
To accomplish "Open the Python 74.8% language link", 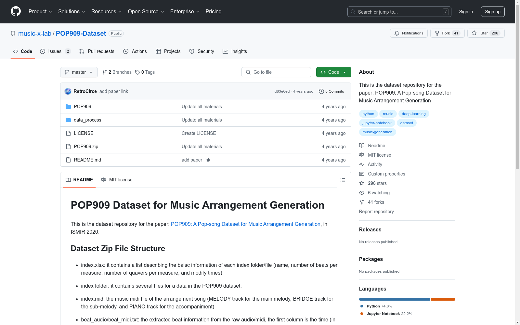I will 376,306.
